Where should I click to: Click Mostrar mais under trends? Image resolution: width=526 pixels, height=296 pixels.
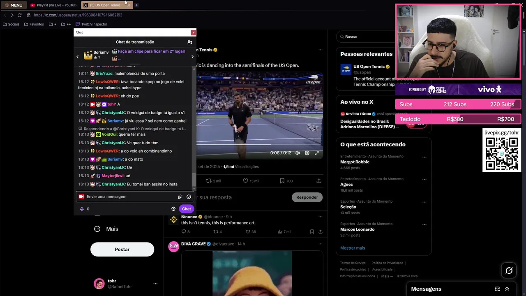[x=353, y=248]
